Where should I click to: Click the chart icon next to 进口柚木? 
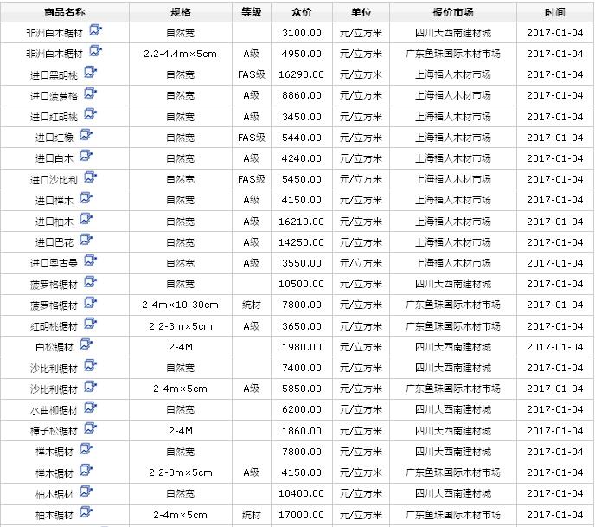click(86, 220)
